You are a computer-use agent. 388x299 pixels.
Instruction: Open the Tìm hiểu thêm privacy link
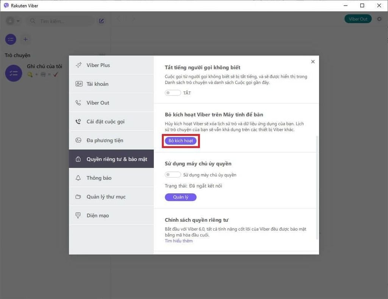tap(178, 241)
